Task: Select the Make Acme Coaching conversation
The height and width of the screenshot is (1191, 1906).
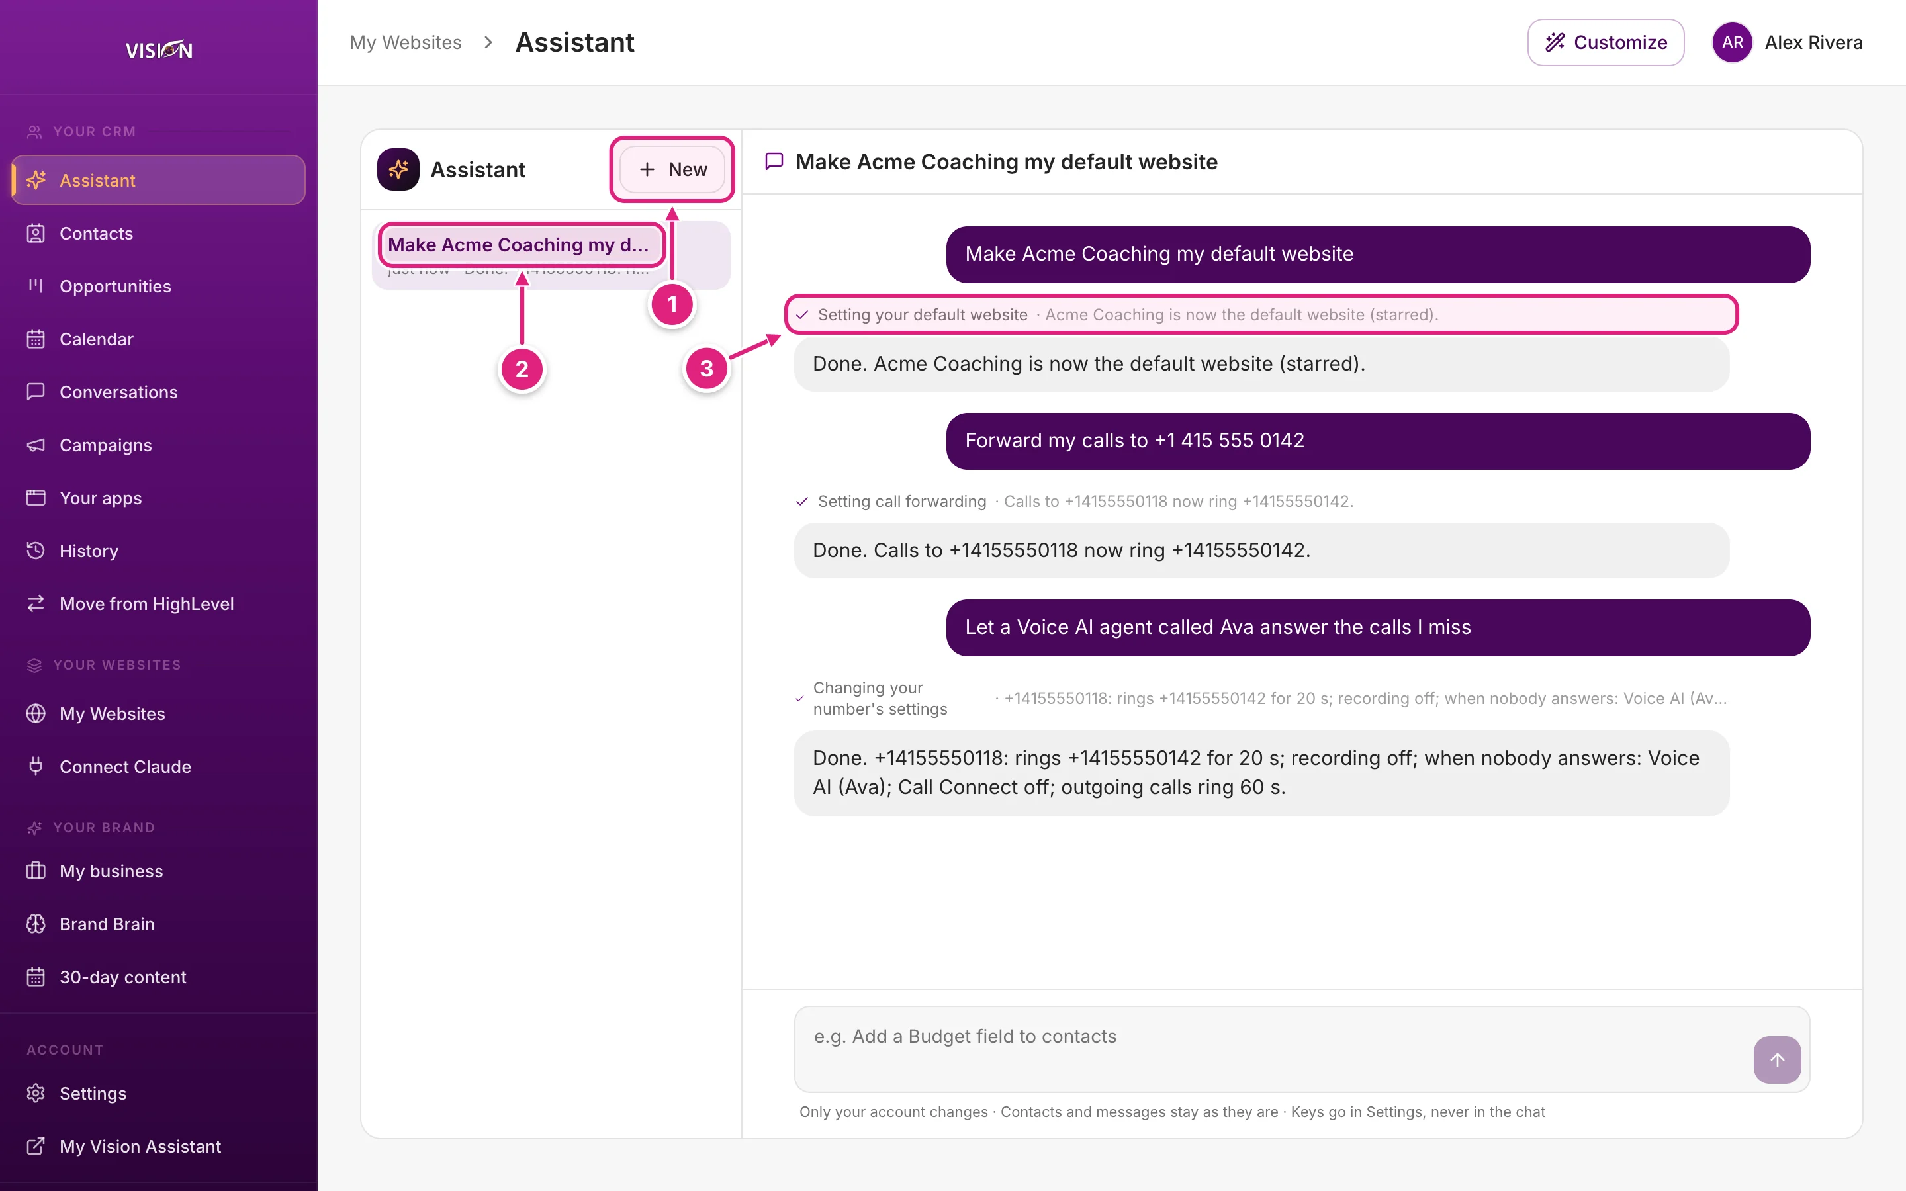Action: (x=551, y=255)
